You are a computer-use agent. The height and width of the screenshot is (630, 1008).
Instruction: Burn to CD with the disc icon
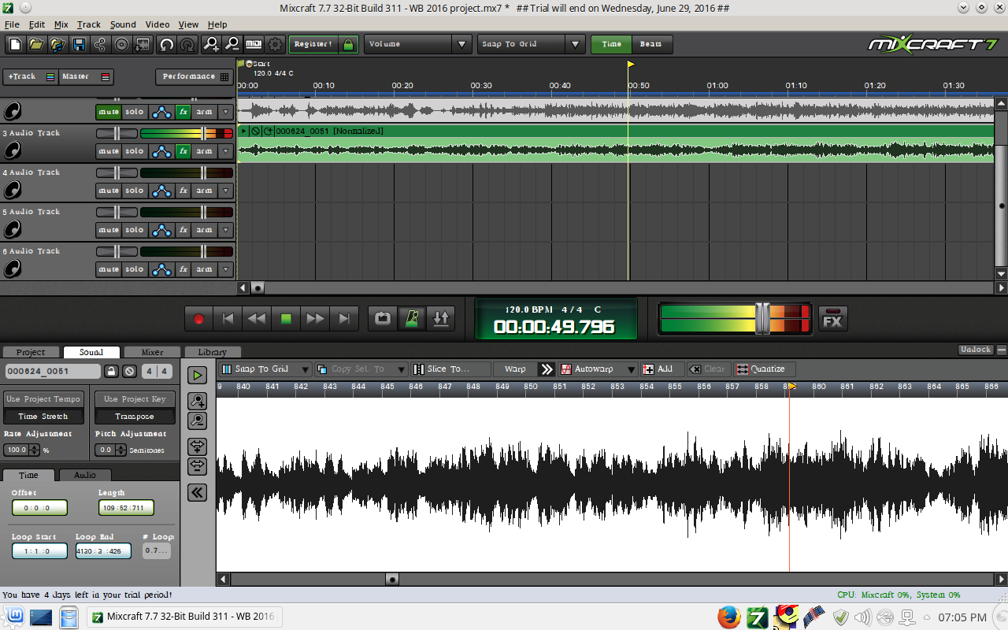coord(121,44)
